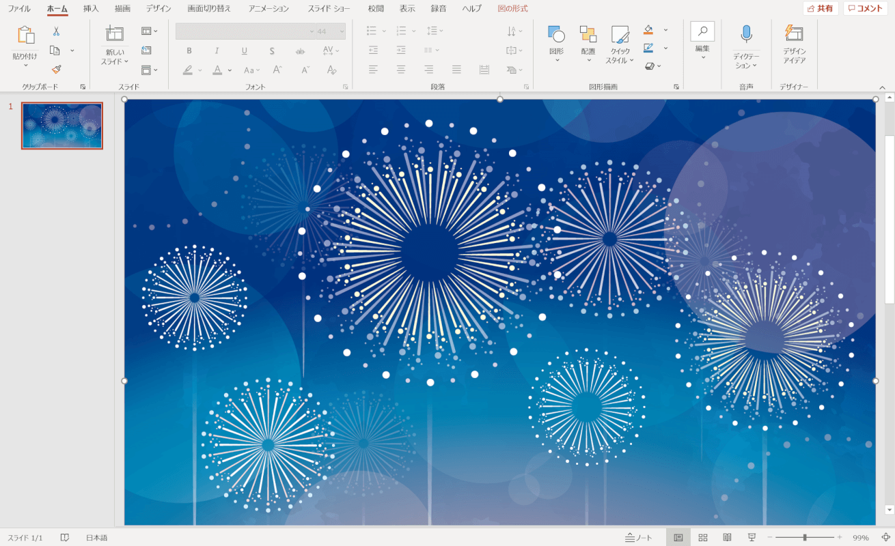This screenshot has width=895, height=546.
Task: Open the Font dialog launcher
Action: 346,87
